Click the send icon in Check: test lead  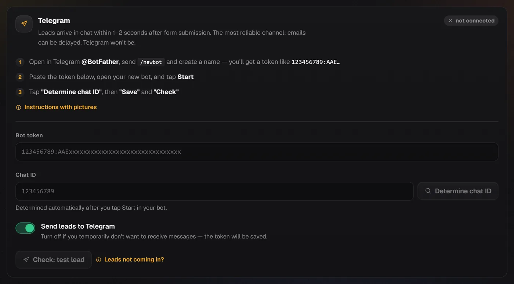26,260
